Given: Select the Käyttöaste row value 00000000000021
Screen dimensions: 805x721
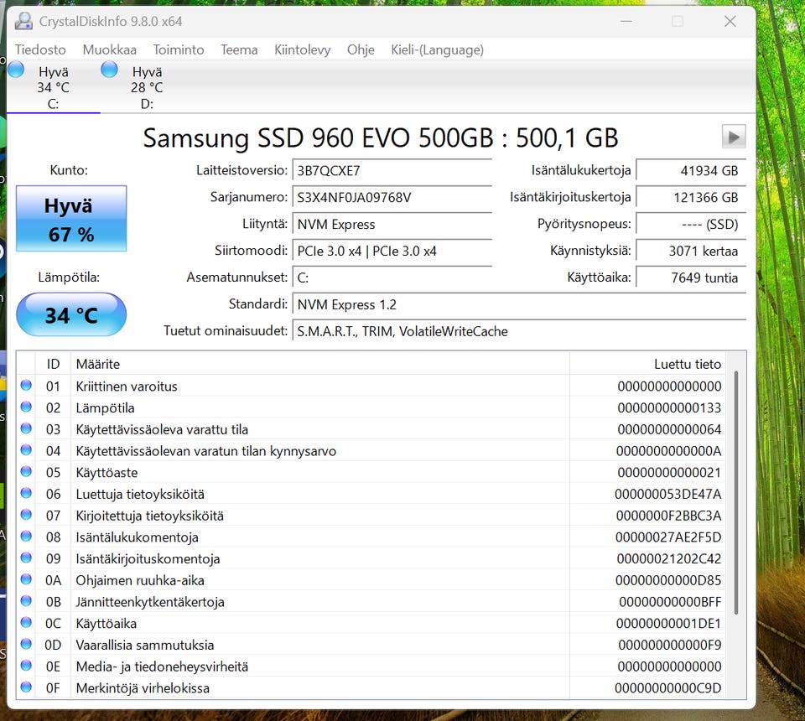Looking at the screenshot, I should [x=669, y=472].
